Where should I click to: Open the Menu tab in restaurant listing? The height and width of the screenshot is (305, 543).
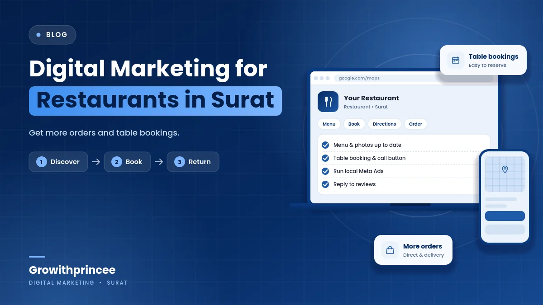(x=329, y=124)
